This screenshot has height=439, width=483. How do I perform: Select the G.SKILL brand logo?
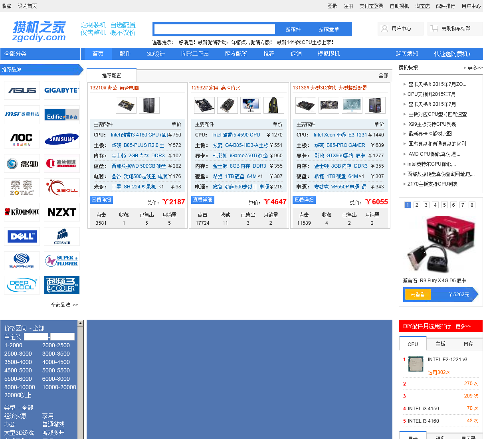pyautogui.click(x=62, y=188)
